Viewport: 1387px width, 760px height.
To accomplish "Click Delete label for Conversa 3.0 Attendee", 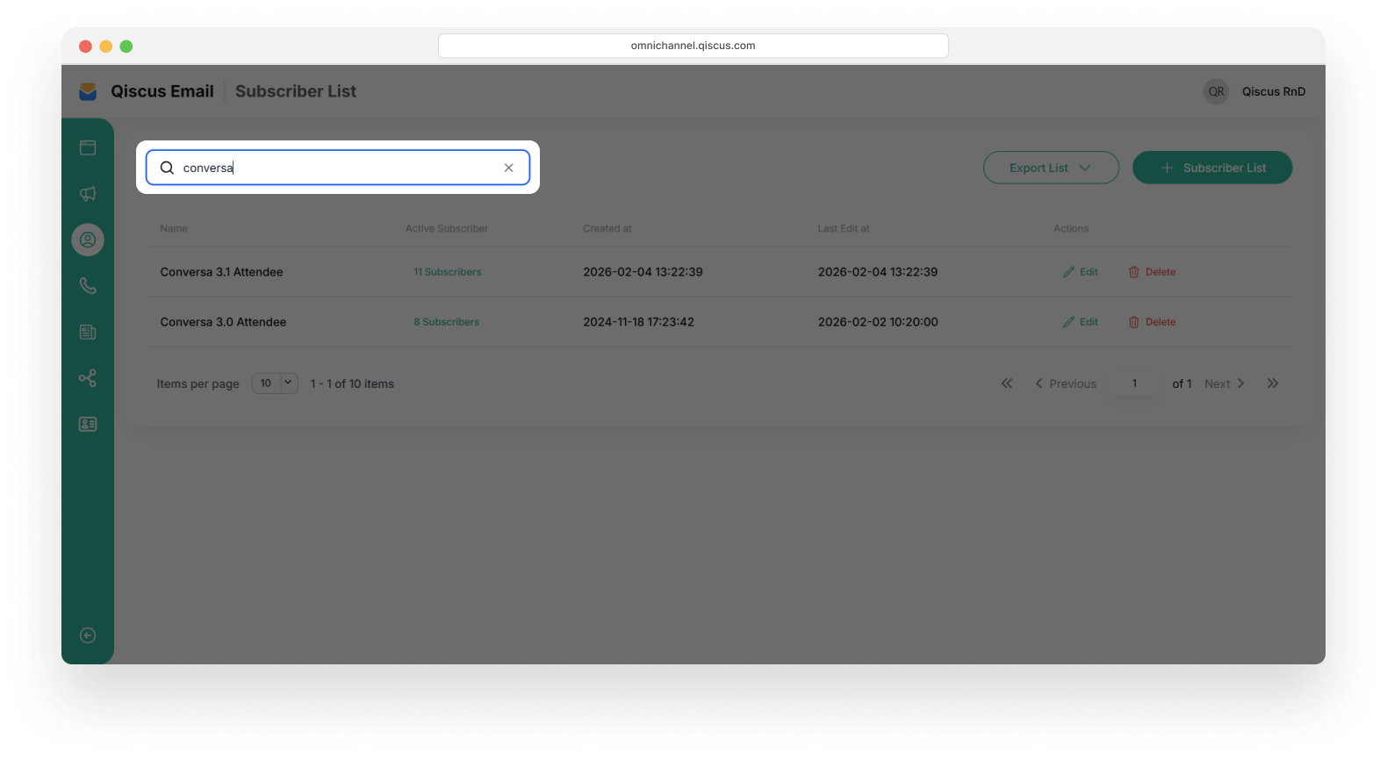I will (1161, 322).
